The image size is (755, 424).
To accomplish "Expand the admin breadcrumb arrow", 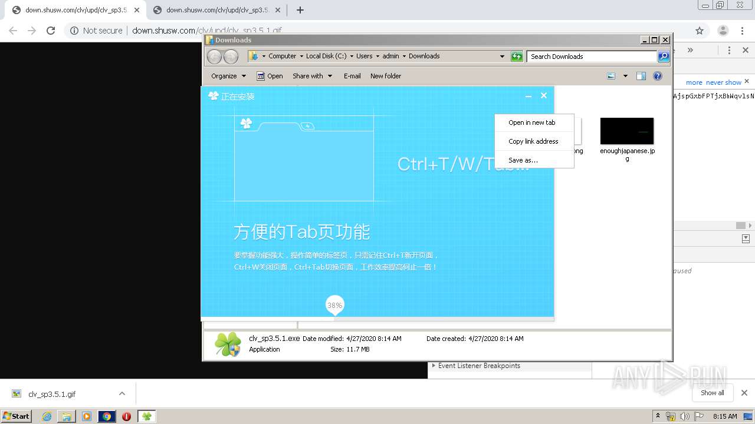I will pos(404,57).
